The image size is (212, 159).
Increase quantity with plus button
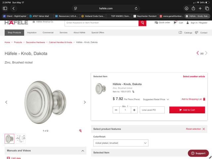[134, 110]
